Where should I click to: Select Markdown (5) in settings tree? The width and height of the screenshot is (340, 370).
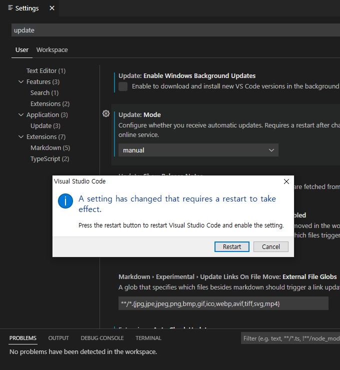(x=50, y=147)
